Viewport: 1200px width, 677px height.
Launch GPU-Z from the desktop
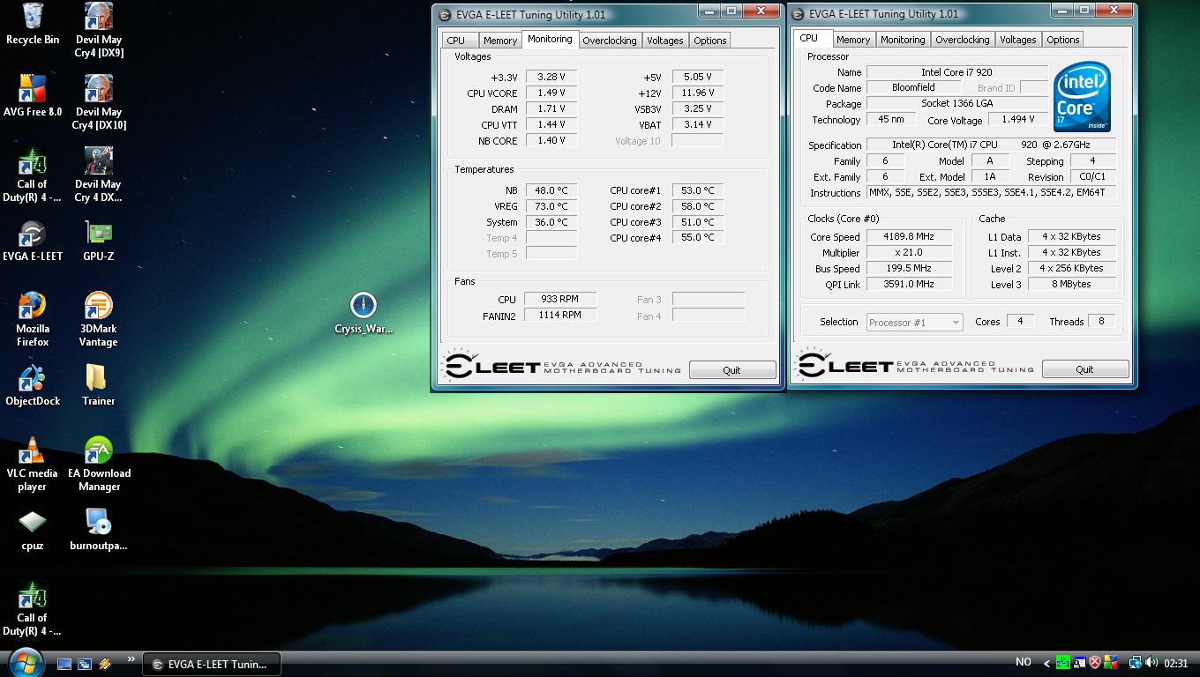point(98,241)
